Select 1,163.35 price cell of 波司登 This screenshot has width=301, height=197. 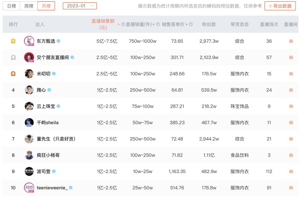click(x=177, y=171)
